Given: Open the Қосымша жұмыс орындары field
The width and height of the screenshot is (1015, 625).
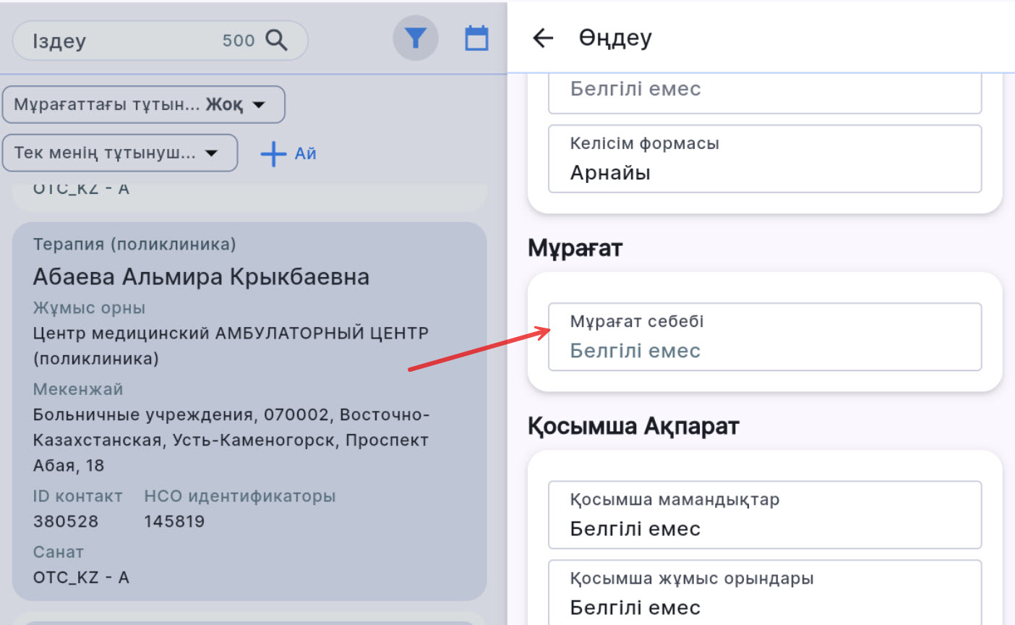Looking at the screenshot, I should tap(764, 593).
